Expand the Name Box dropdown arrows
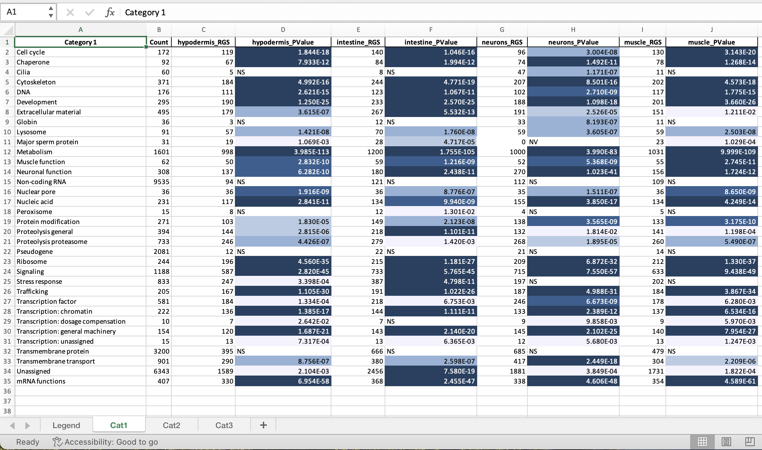Viewport: 762px width, 450px height. (x=51, y=12)
